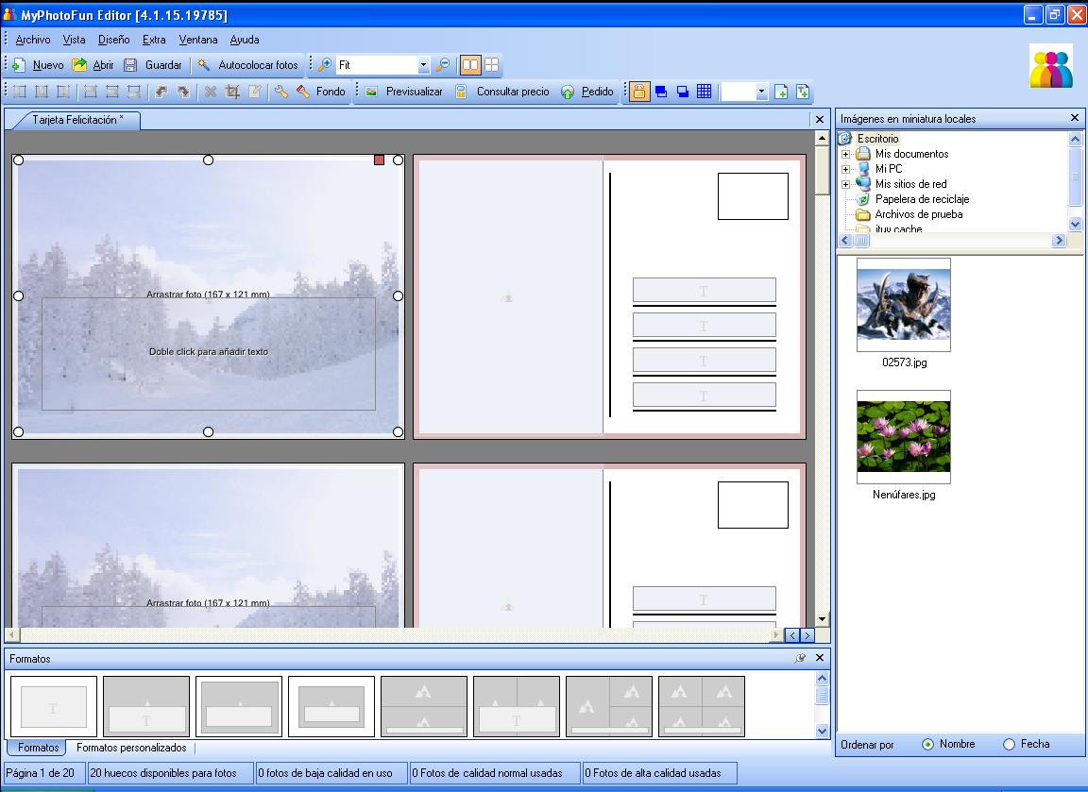
Task: Click the send to back layers icon
Action: tap(683, 92)
